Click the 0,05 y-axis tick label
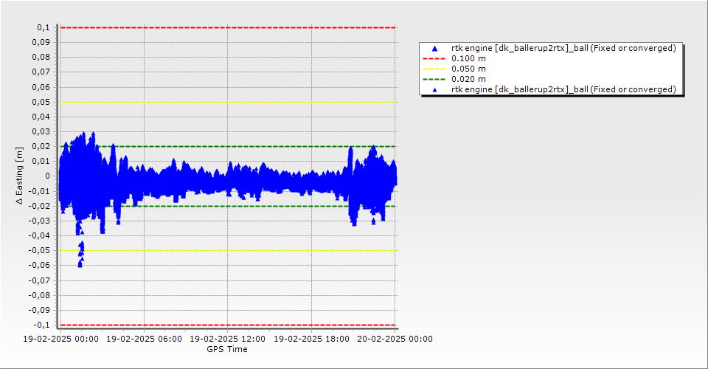The width and height of the screenshot is (708, 369). pos(41,102)
